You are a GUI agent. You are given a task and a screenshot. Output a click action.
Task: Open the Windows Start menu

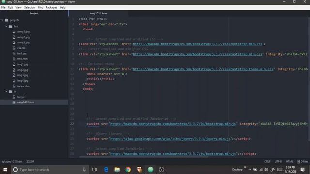(5, 170)
